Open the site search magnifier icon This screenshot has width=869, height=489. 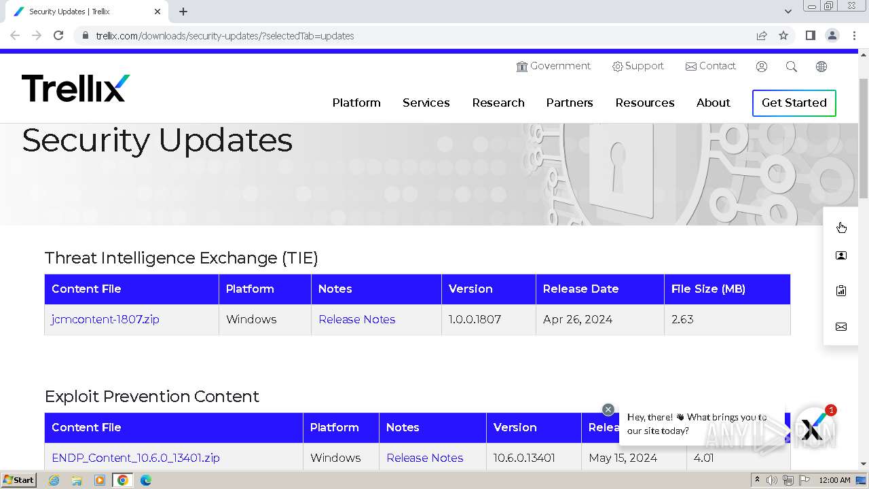792,67
